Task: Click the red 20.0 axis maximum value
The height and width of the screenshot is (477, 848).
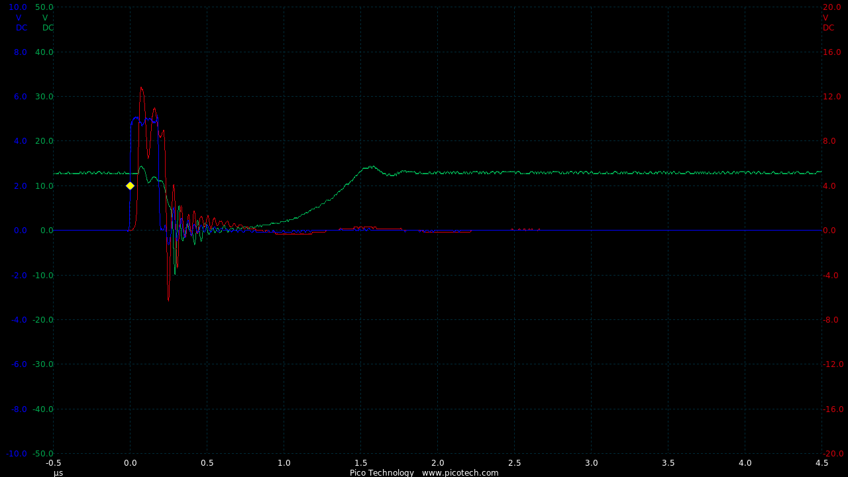Action: tap(831, 7)
